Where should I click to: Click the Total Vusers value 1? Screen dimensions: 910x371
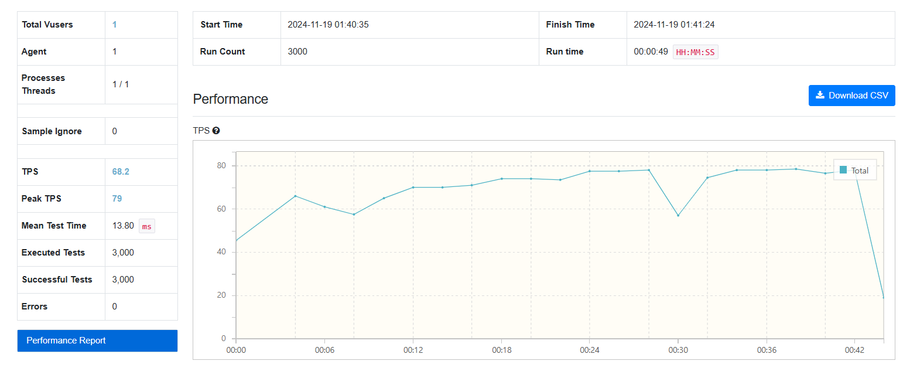(115, 25)
